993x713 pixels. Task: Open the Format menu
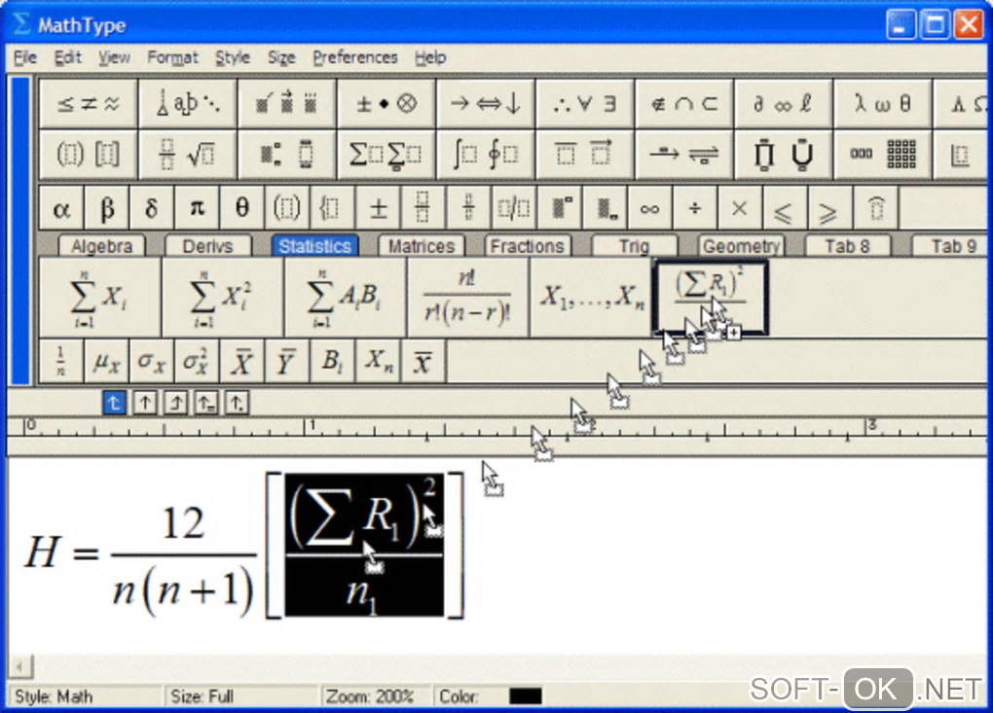pyautogui.click(x=173, y=57)
